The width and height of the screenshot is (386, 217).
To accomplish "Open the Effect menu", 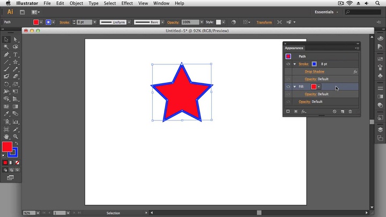I will 127,3.
